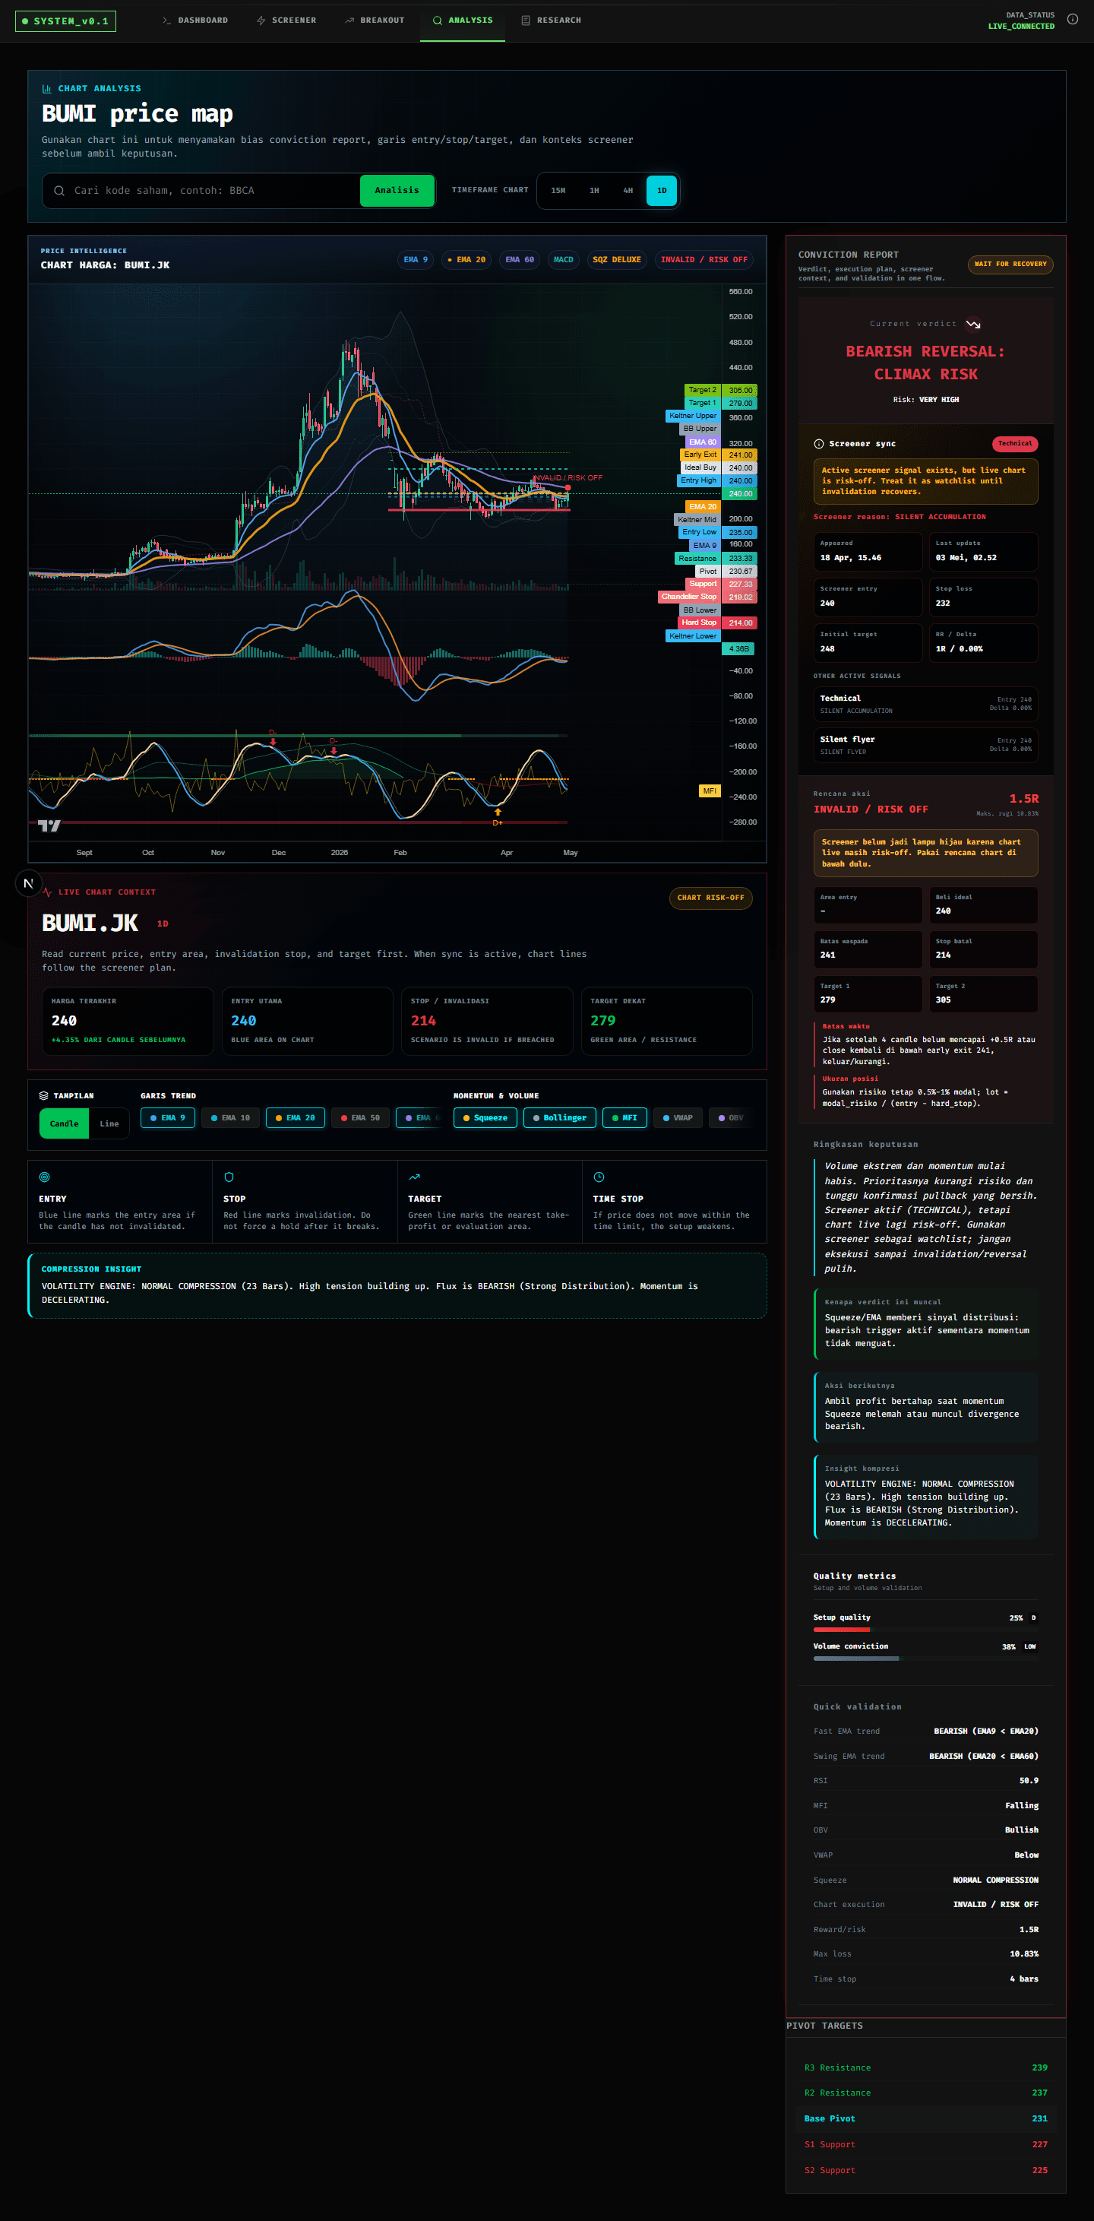
Task: Go to the Research tab
Action: click(x=551, y=21)
